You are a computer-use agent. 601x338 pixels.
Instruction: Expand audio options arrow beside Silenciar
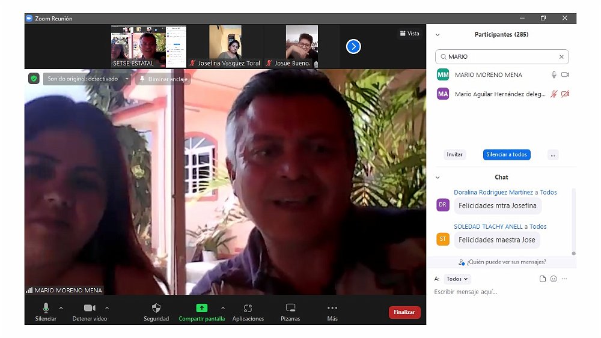click(x=61, y=308)
